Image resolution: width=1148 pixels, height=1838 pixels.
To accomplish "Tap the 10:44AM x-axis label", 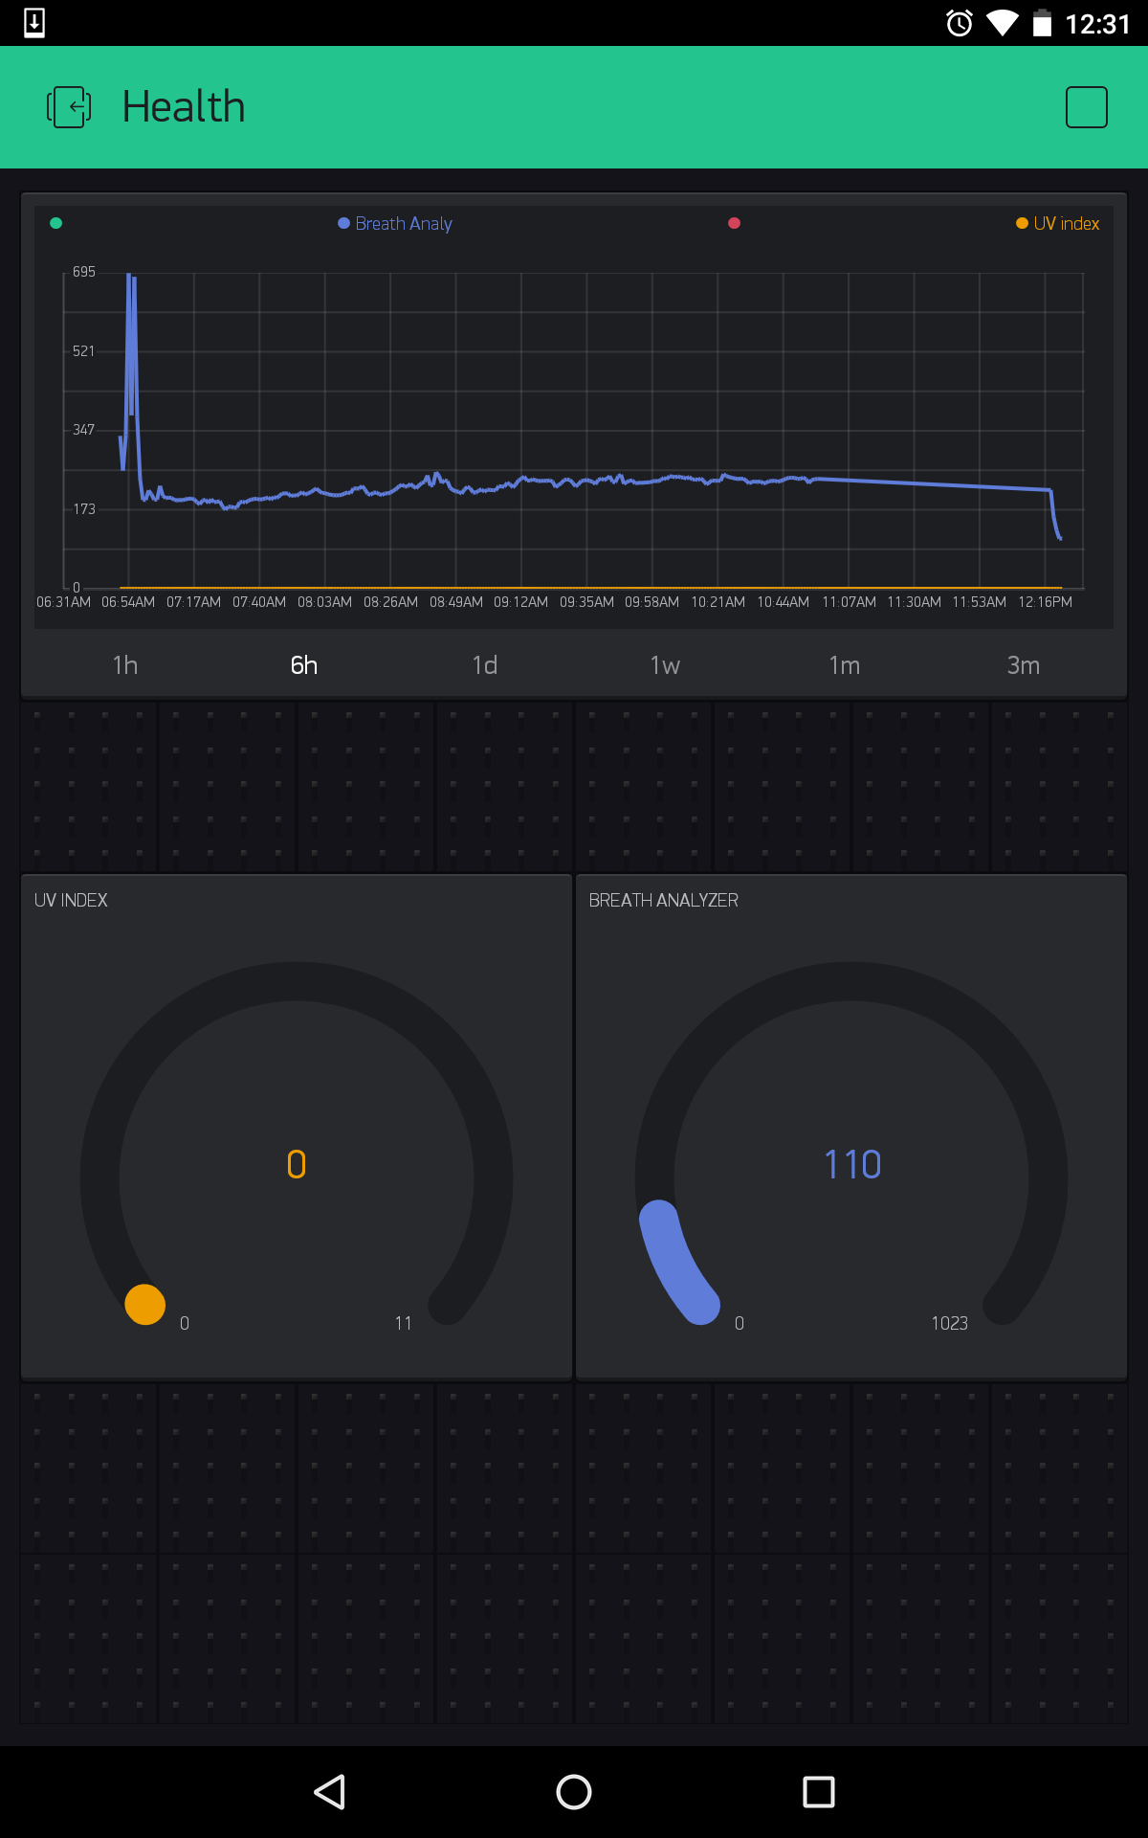I will 784,602.
